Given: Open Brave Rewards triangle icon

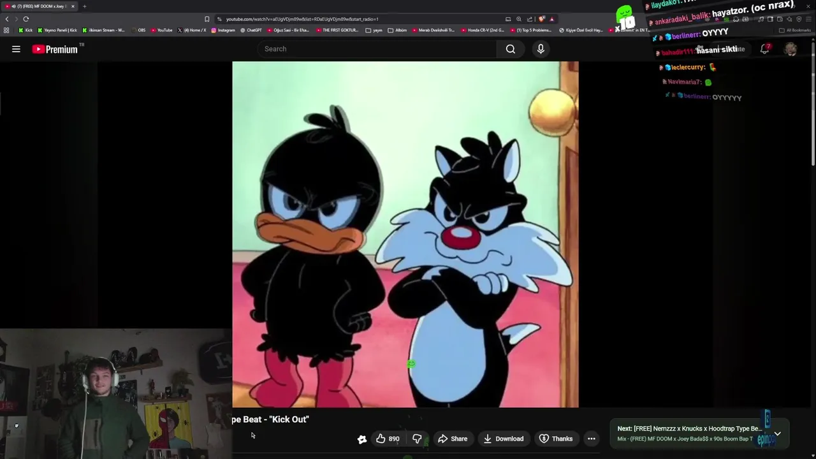Looking at the screenshot, I should coord(552,19).
